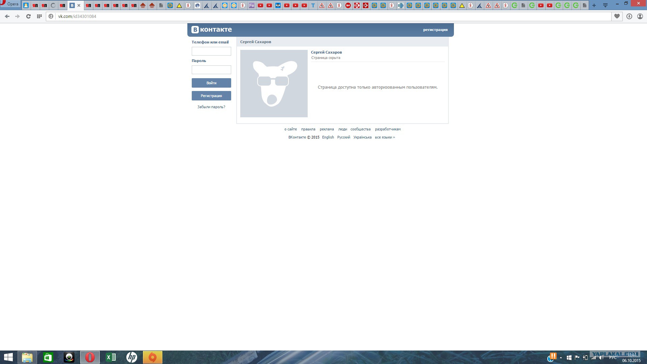
Task: Check battery status in system tray
Action: pyautogui.click(x=585, y=358)
